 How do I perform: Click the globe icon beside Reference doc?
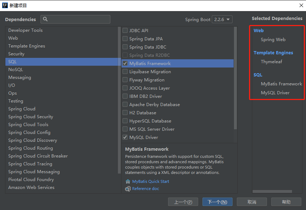128,189
